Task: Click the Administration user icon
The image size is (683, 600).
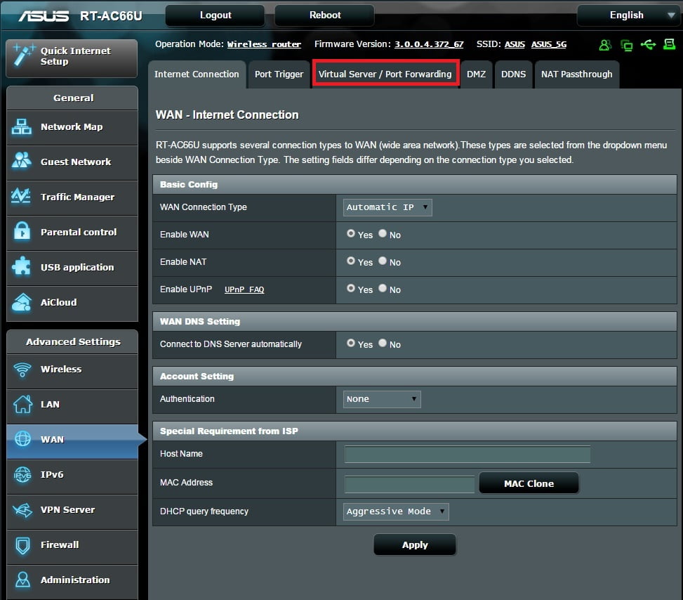Action: (x=22, y=580)
